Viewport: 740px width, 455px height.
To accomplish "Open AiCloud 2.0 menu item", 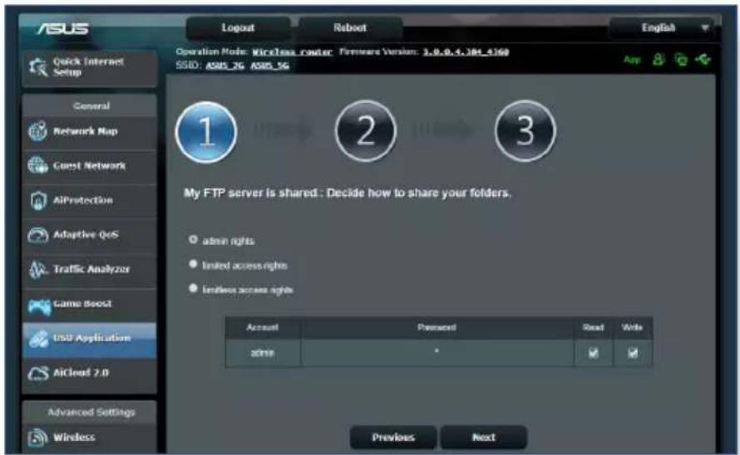I will pyautogui.click(x=90, y=373).
